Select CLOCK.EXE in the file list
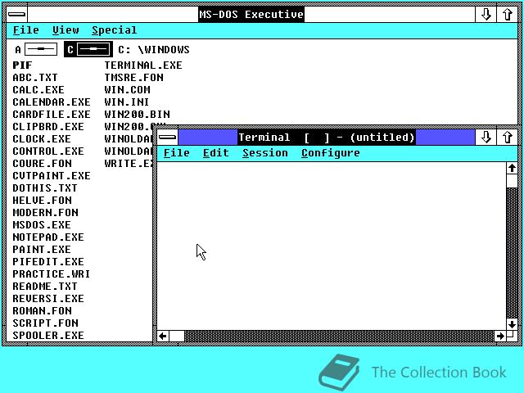Image resolution: width=524 pixels, height=393 pixels. point(42,138)
